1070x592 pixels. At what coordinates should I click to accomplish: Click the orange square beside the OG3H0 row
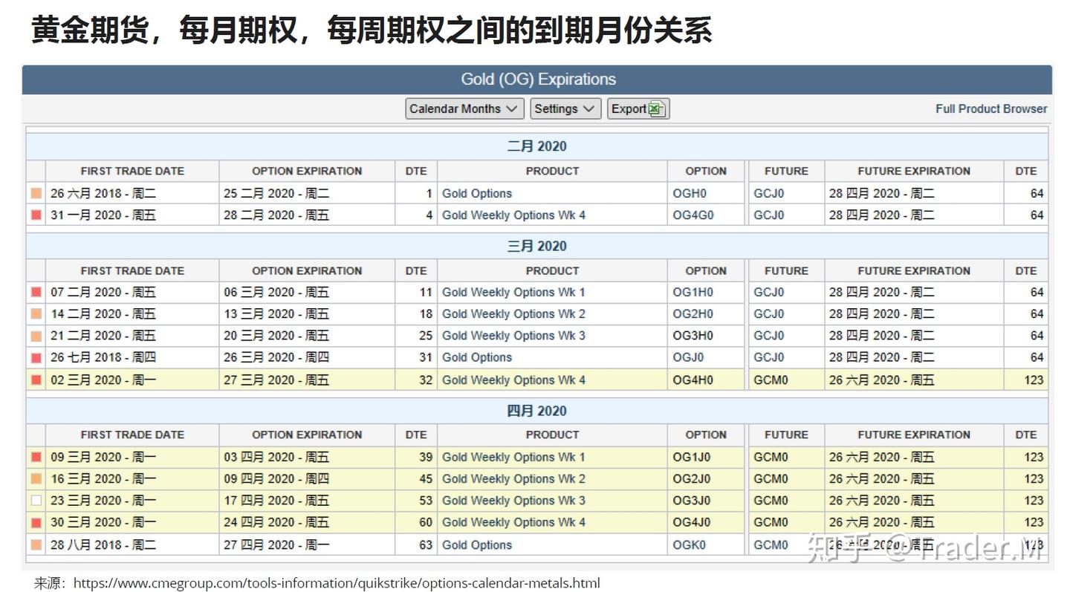pos(36,335)
